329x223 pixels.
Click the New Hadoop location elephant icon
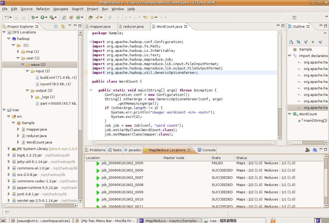point(315,150)
